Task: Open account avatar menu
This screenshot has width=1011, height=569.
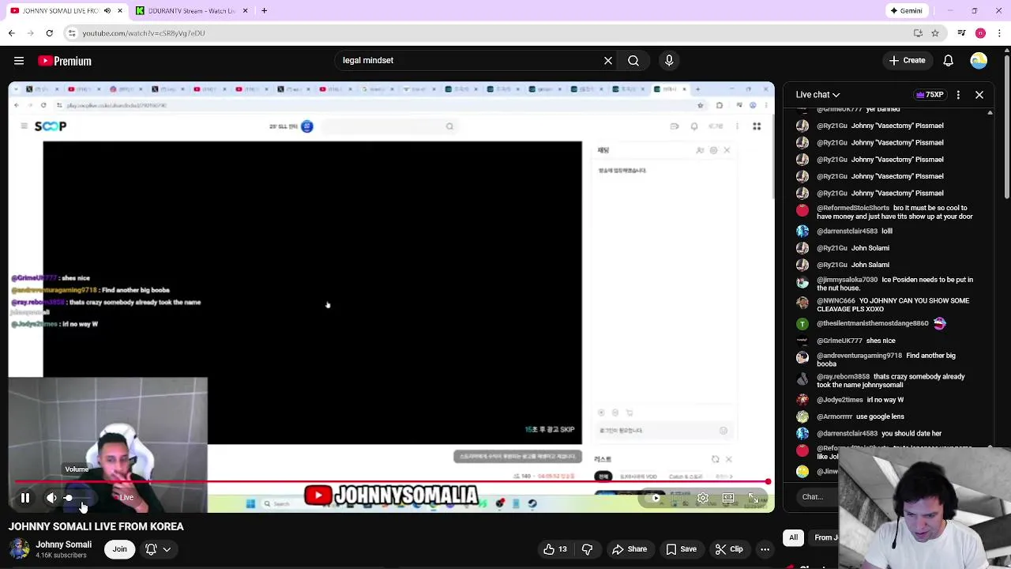Action: 979,61
